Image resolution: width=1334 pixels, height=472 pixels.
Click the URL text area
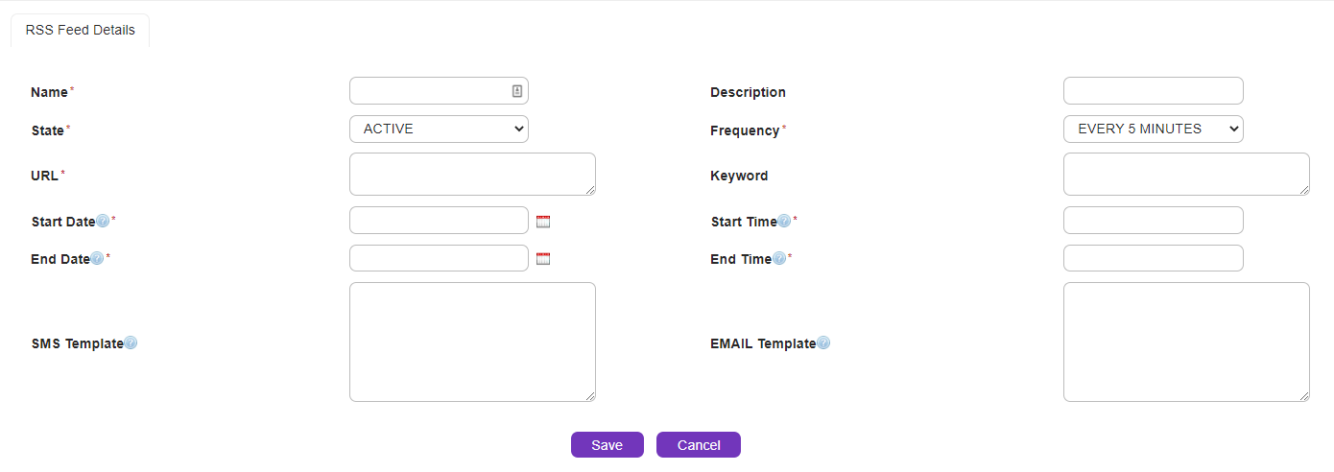coord(472,175)
